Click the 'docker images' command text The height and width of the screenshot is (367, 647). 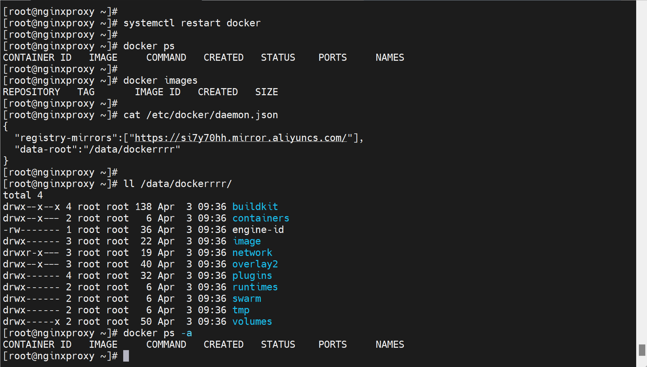click(x=160, y=80)
